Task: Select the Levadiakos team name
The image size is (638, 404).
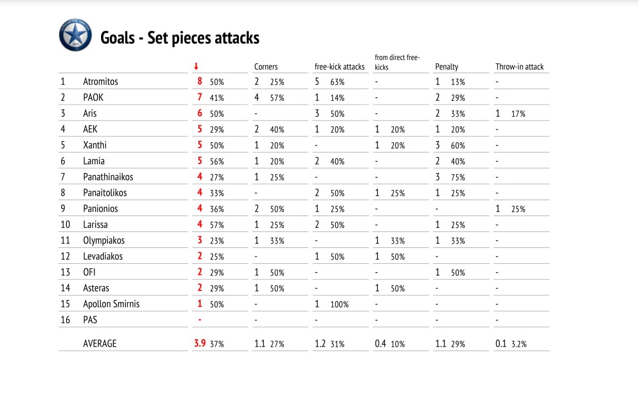Action: point(103,256)
